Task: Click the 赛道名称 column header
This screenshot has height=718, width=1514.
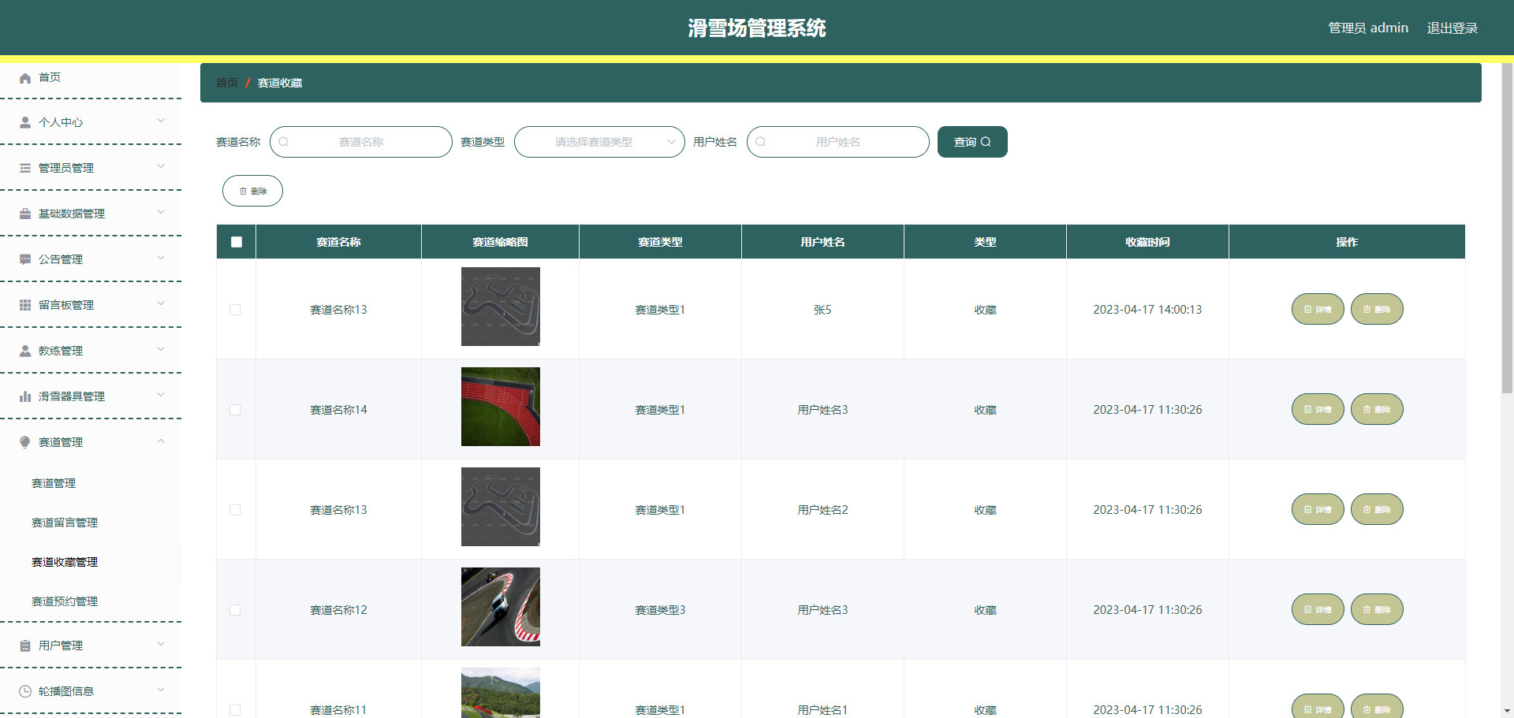Action: click(x=338, y=242)
